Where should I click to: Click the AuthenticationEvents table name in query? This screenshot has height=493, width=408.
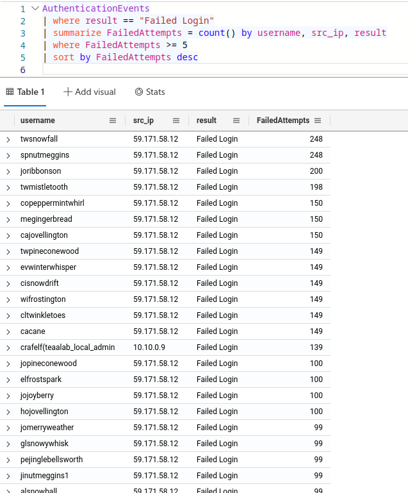pyautogui.click(x=95, y=10)
